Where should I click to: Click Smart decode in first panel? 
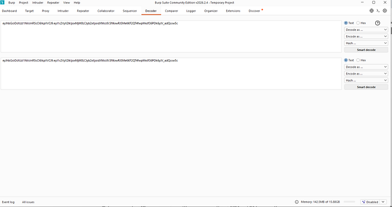366,50
